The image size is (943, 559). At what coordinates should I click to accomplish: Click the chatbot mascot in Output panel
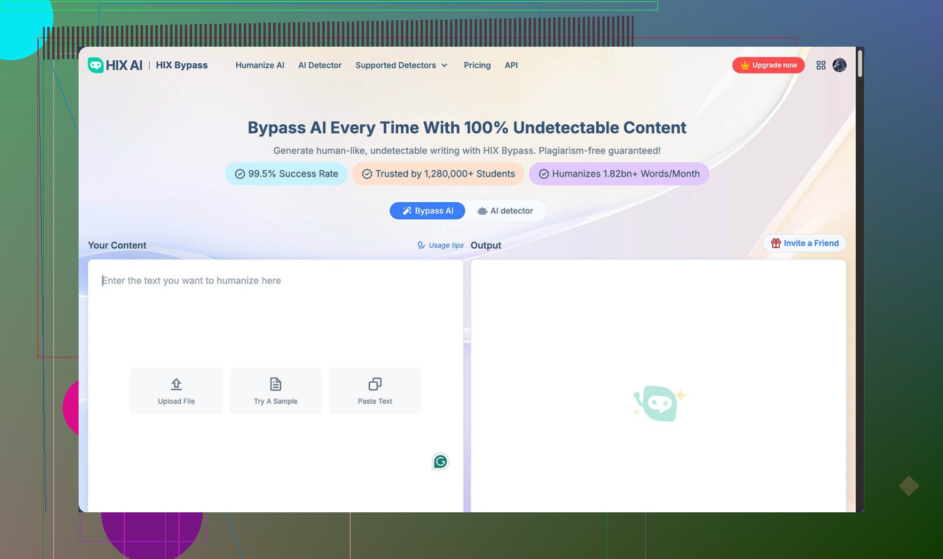click(658, 403)
